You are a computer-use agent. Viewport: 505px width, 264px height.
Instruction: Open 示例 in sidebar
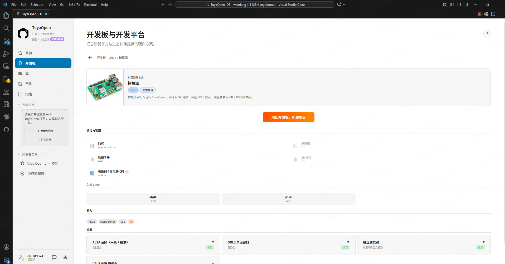tap(43, 84)
